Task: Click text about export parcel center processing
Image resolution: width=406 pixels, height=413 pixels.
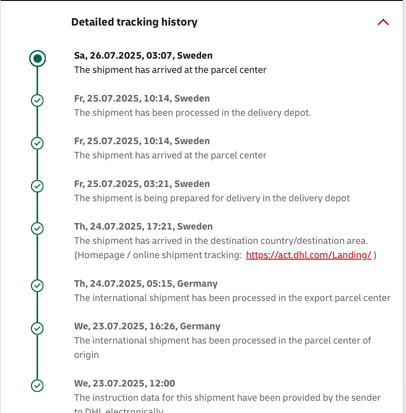Action: pyautogui.click(x=232, y=298)
